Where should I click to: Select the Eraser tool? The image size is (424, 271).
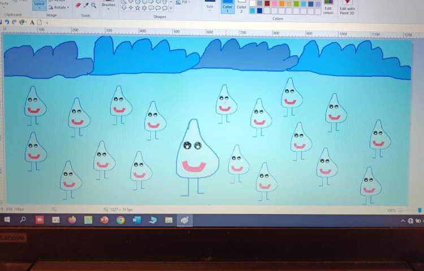coord(79,5)
